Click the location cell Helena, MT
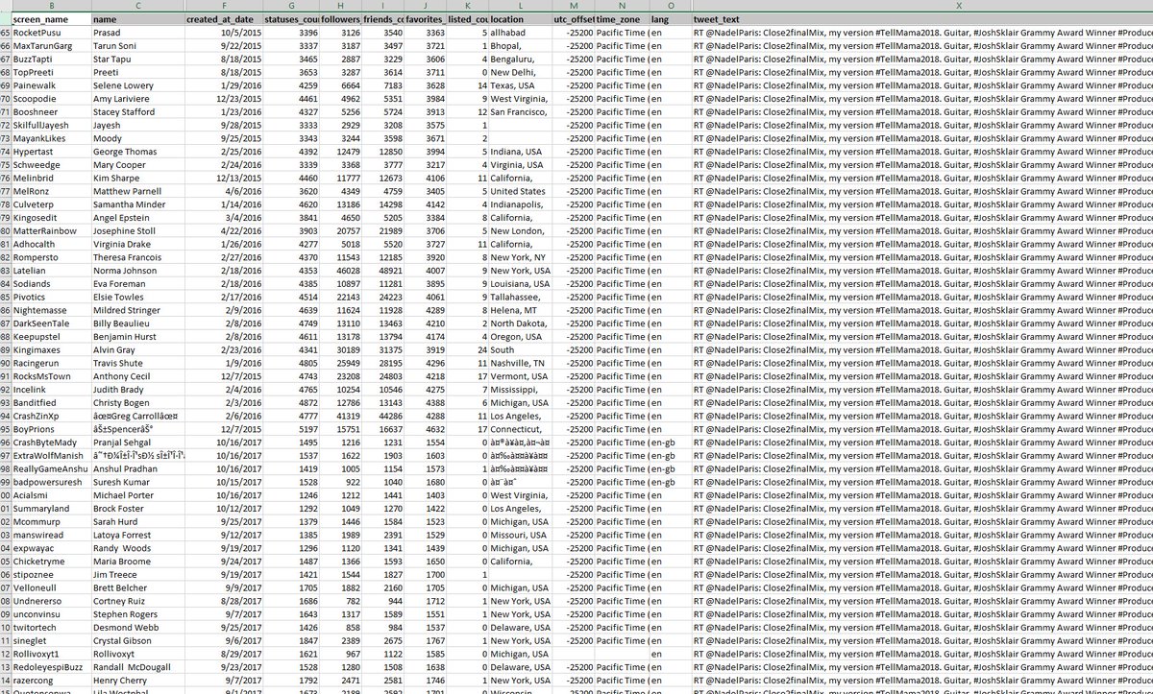The image size is (1153, 694). pyautogui.click(x=520, y=311)
